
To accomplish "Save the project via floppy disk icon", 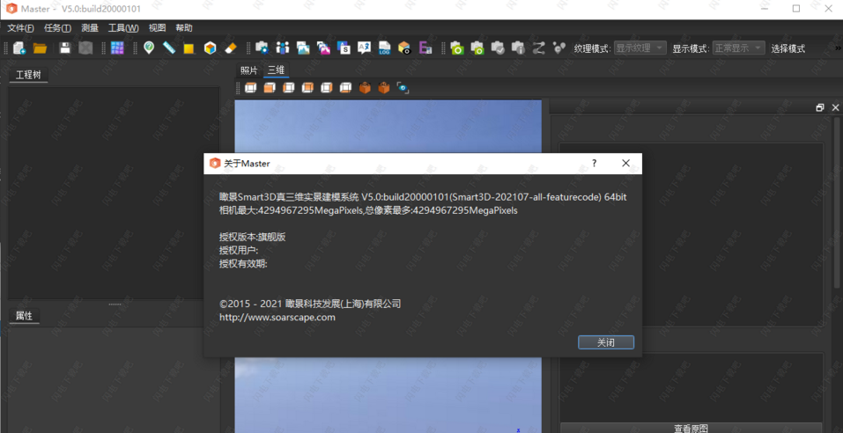I will tap(65, 48).
